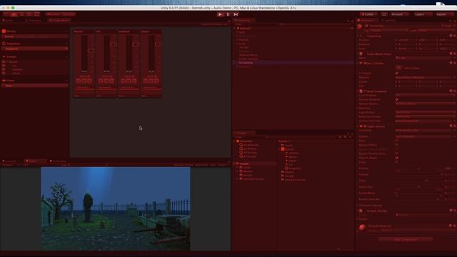Select the Rotate tool in toolbar
The height and width of the screenshot is (257, 457).
click(21, 14)
